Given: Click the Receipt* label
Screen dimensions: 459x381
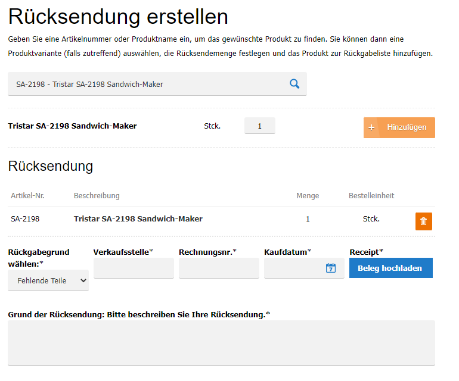Looking at the screenshot, I should [x=366, y=252].
